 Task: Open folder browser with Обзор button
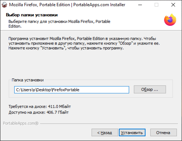pyautogui.click(x=150, y=89)
